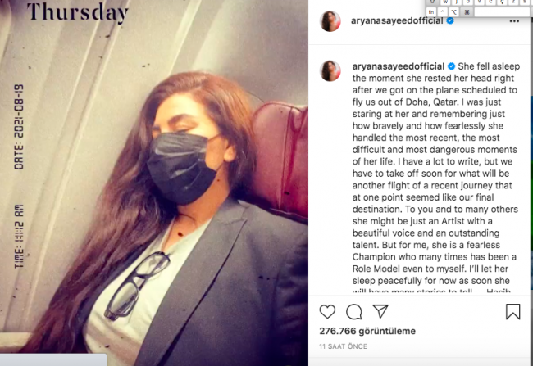Click the verified badge in the caption
The height and width of the screenshot is (366, 533).
click(452, 66)
